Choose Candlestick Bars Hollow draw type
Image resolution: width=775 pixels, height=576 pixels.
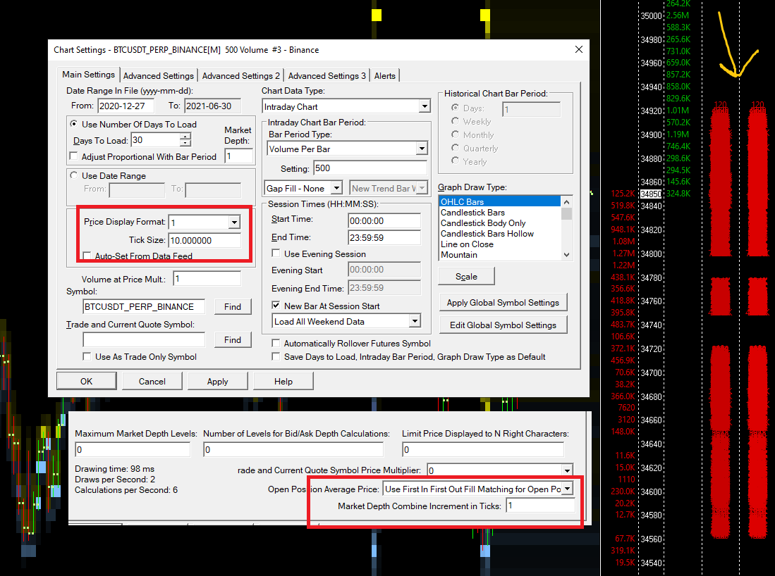pyautogui.click(x=500, y=234)
